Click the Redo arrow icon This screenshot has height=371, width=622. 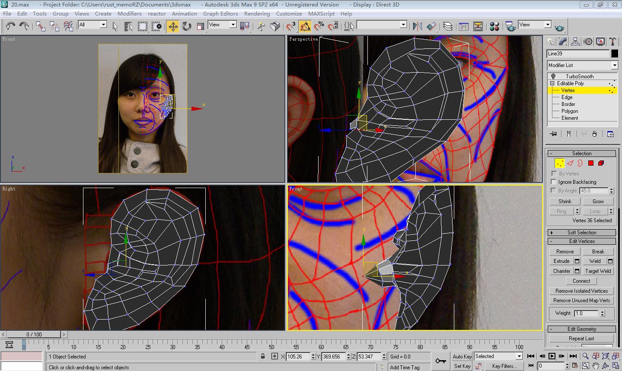24,26
